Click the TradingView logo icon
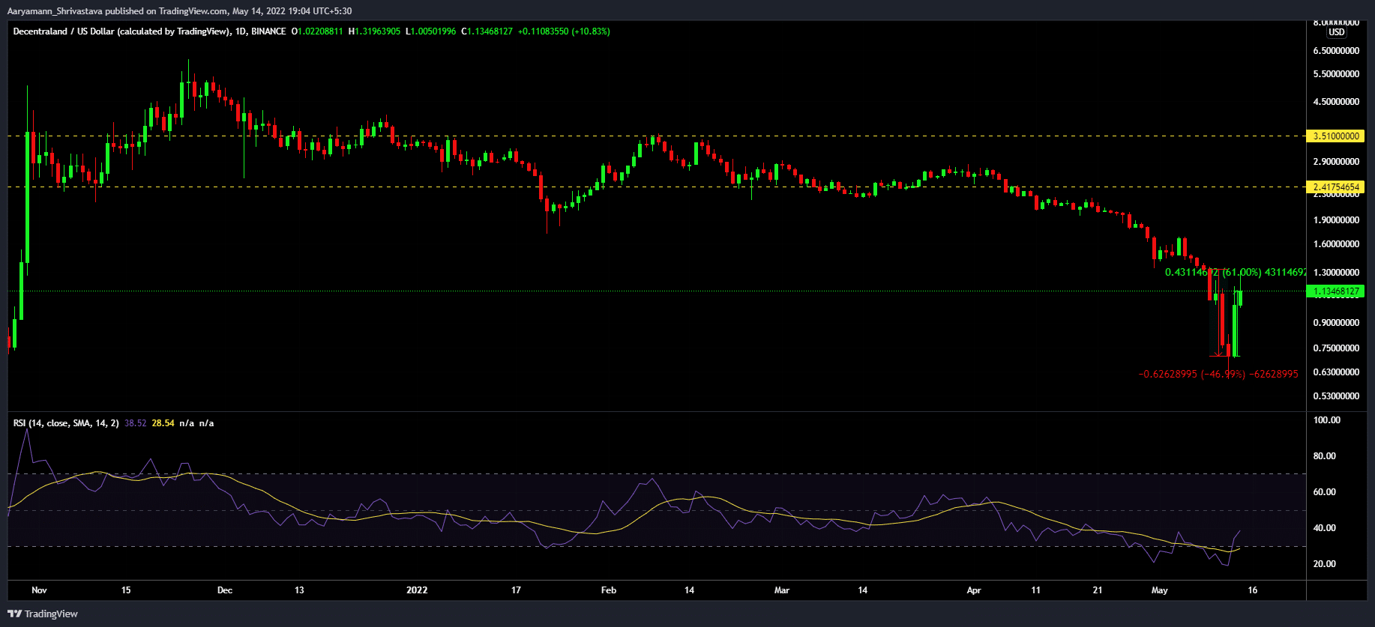This screenshot has width=1375, height=627. pyautogui.click(x=14, y=614)
